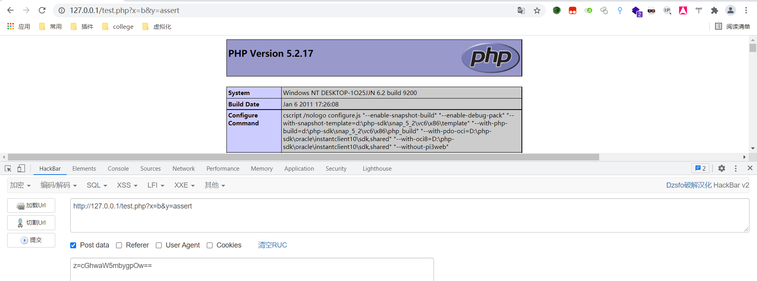Click the PHP logo image
Screen dimensions: 757x281
coord(491,58)
